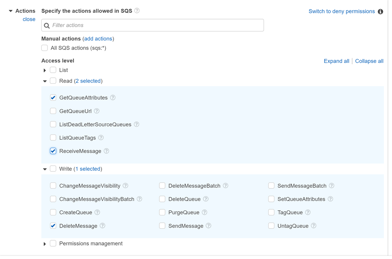This screenshot has height=259, width=392.
Task: Click the info icon next to Switch to deny permissions
Action: point(381,11)
